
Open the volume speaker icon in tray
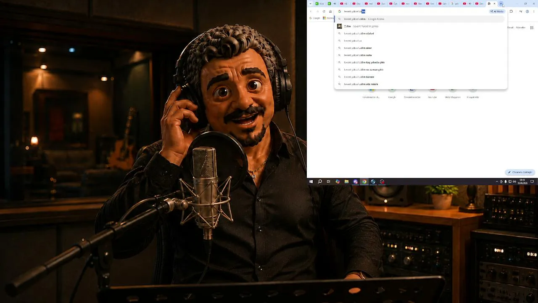pos(514,182)
